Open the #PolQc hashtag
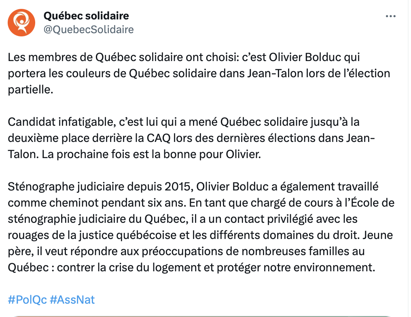The width and height of the screenshot is (411, 317). [x=27, y=300]
